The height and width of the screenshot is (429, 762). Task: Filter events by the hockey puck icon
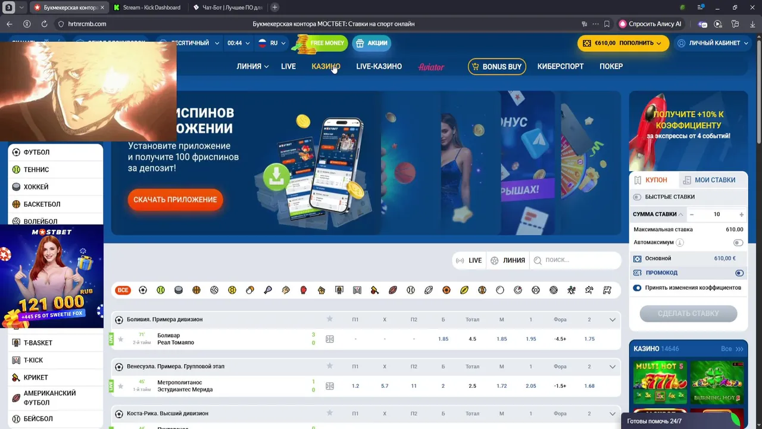pos(179,290)
